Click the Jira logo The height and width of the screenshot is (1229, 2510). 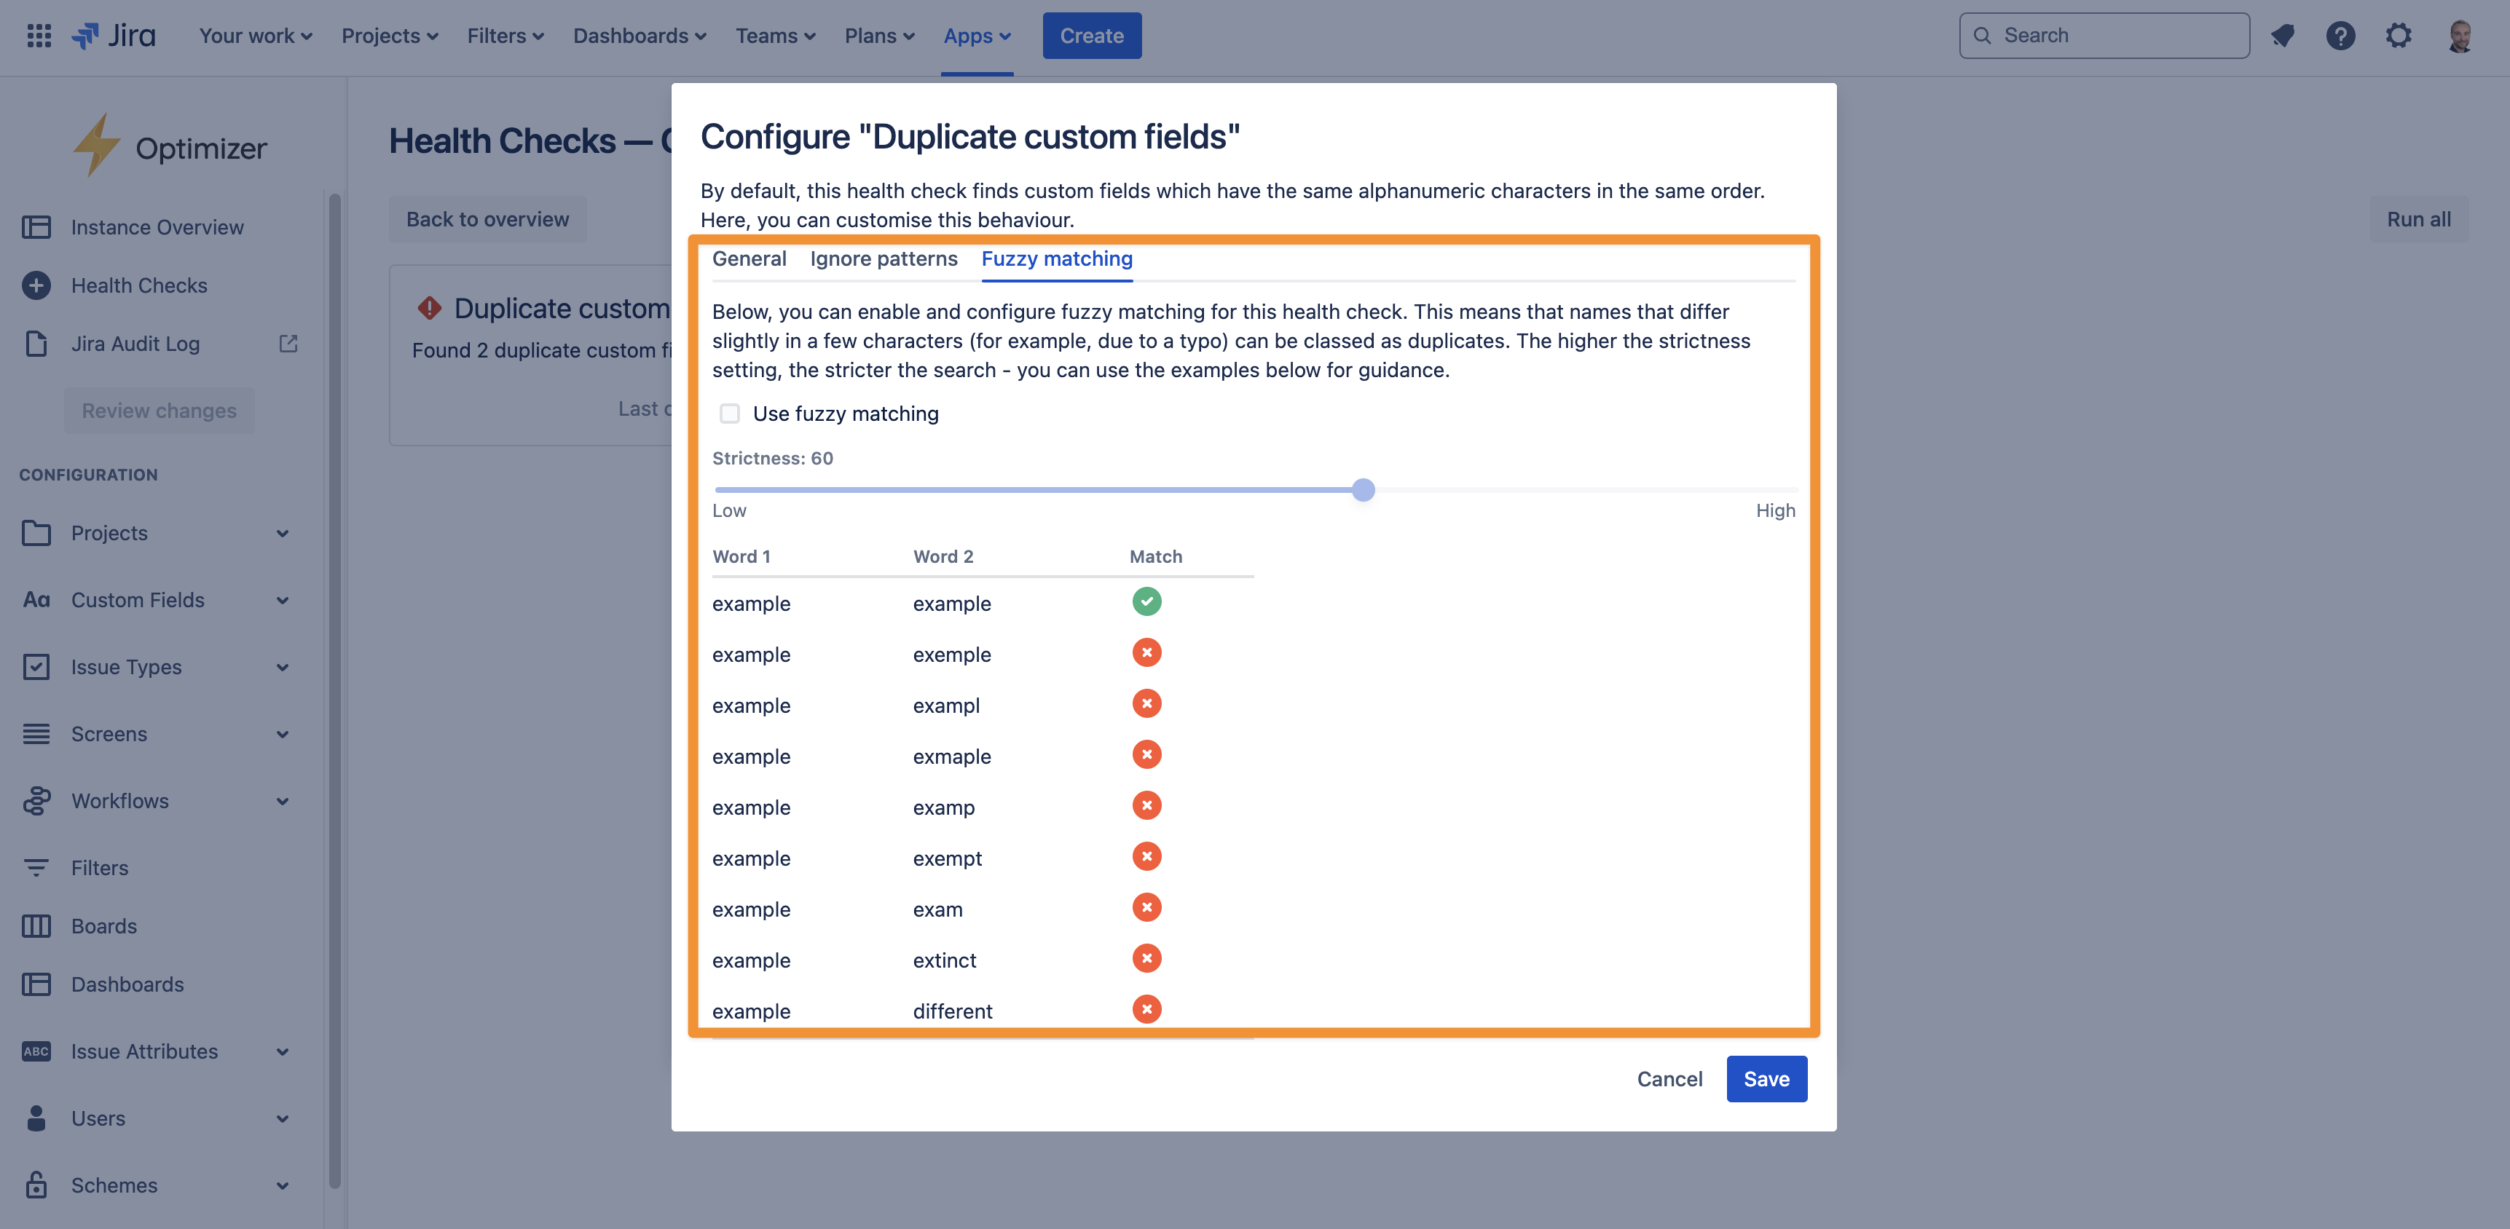point(114,36)
